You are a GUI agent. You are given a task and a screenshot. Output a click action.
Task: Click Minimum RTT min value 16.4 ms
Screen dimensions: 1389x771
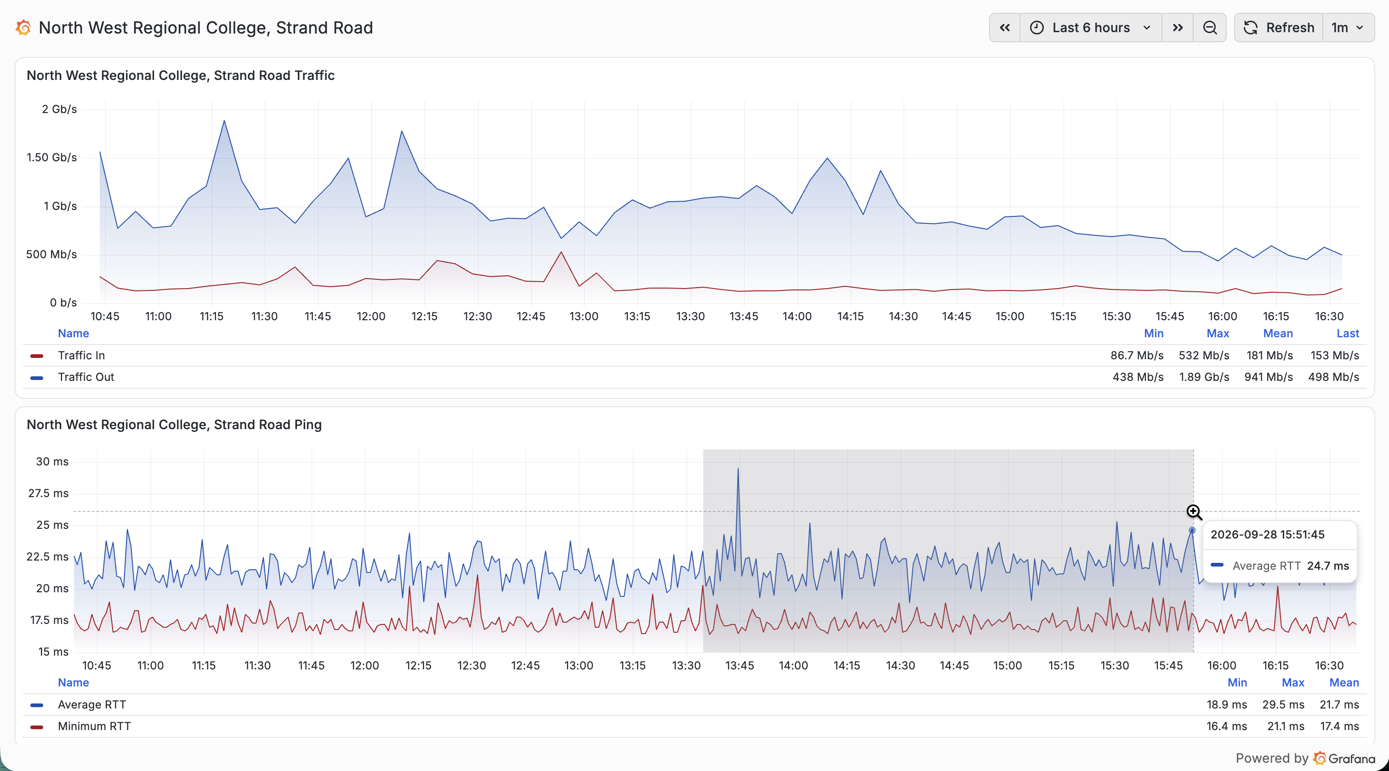pyautogui.click(x=1226, y=726)
